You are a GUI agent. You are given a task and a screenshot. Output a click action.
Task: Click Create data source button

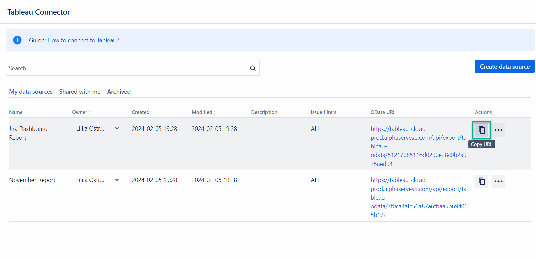505,66
